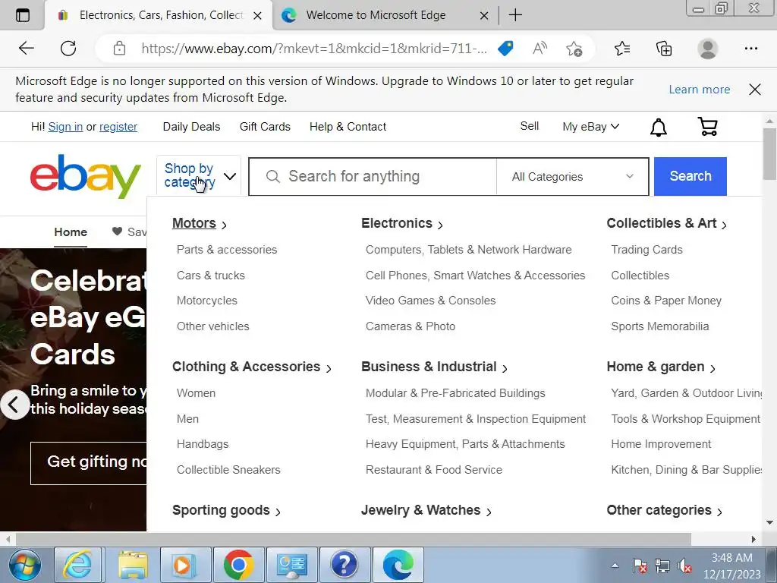Open Learn more about Edge support
This screenshot has height=583, width=777.
click(x=699, y=90)
